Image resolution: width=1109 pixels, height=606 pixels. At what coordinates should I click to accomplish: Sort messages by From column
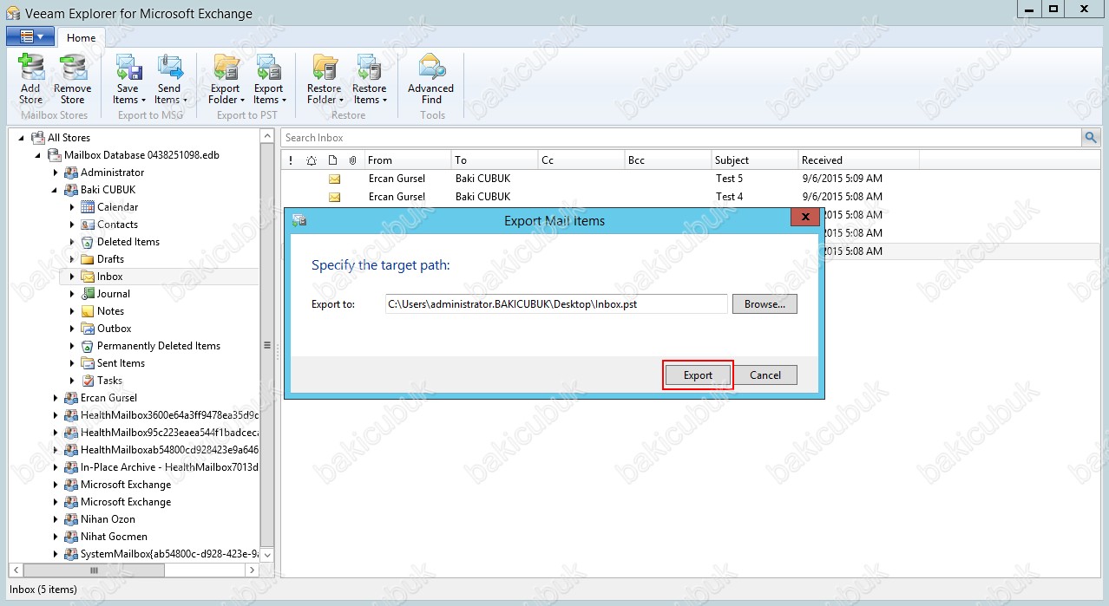pyautogui.click(x=408, y=160)
